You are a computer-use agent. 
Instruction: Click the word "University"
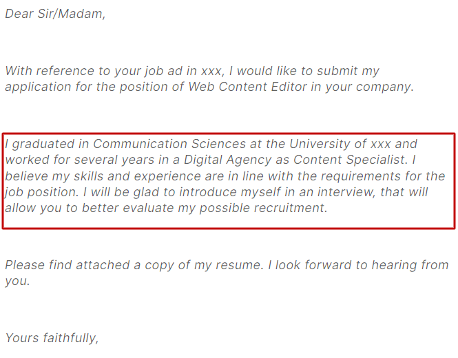pos(320,144)
